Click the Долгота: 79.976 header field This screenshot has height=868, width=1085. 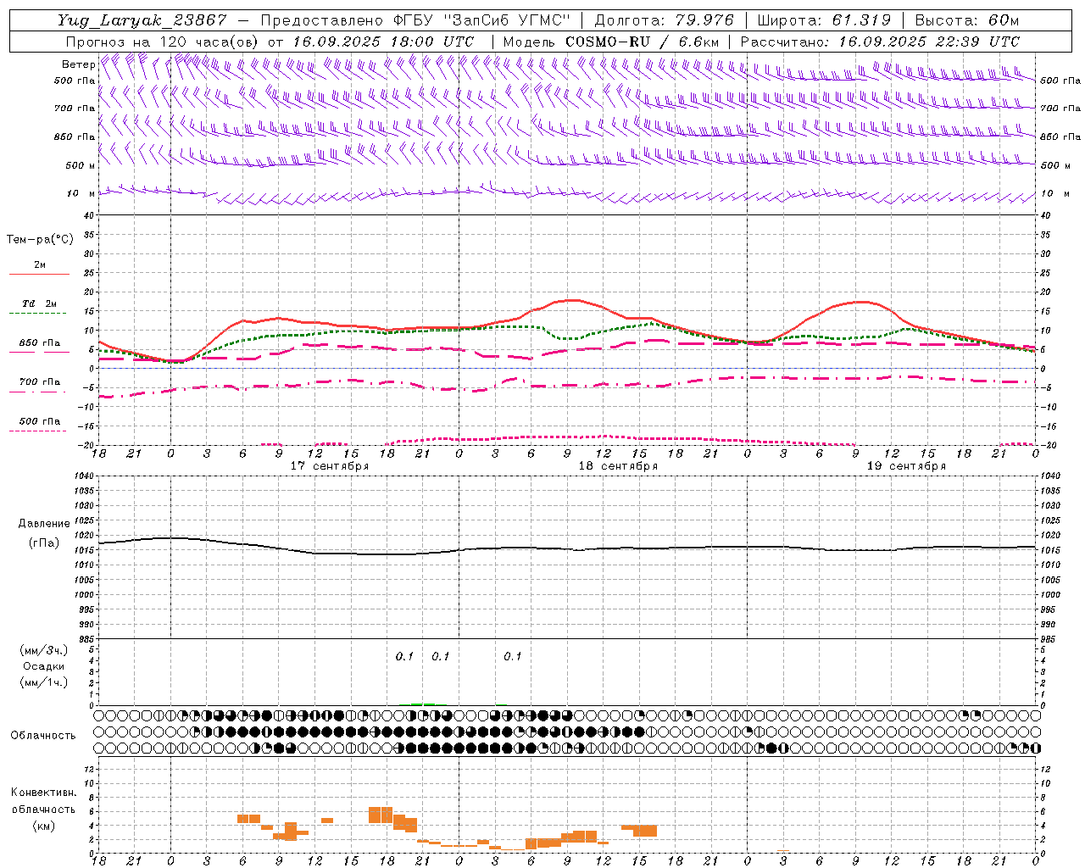point(664,20)
